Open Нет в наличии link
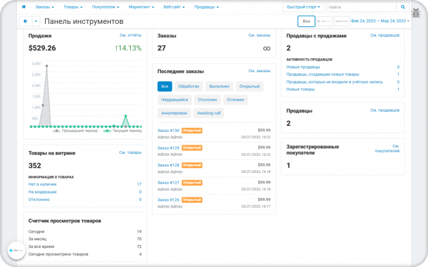The width and height of the screenshot is (428, 267). (x=42, y=185)
